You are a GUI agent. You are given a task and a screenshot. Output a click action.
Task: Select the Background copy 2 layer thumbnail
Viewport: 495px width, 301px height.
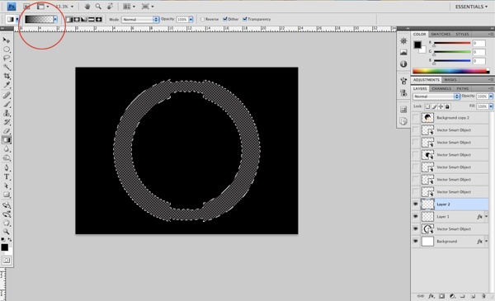pyautogui.click(x=427, y=118)
